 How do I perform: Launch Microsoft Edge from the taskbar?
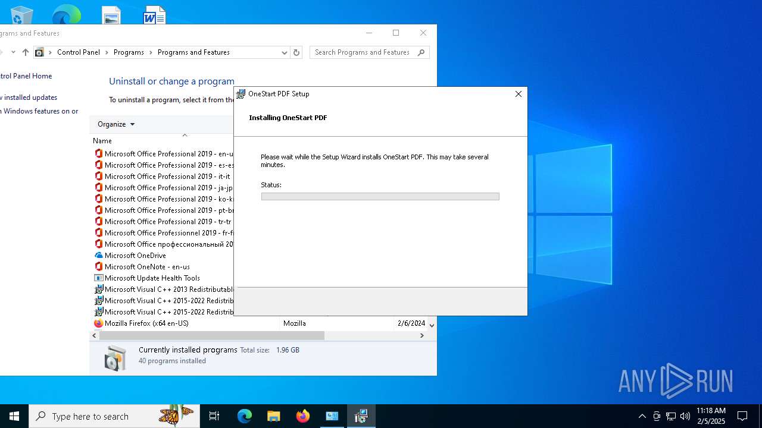[245, 416]
